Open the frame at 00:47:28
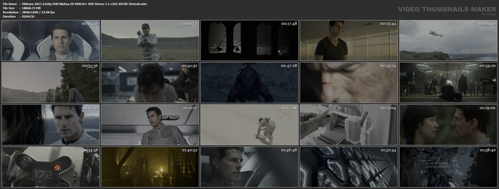The width and height of the screenshot is (499, 189). click(x=249, y=83)
